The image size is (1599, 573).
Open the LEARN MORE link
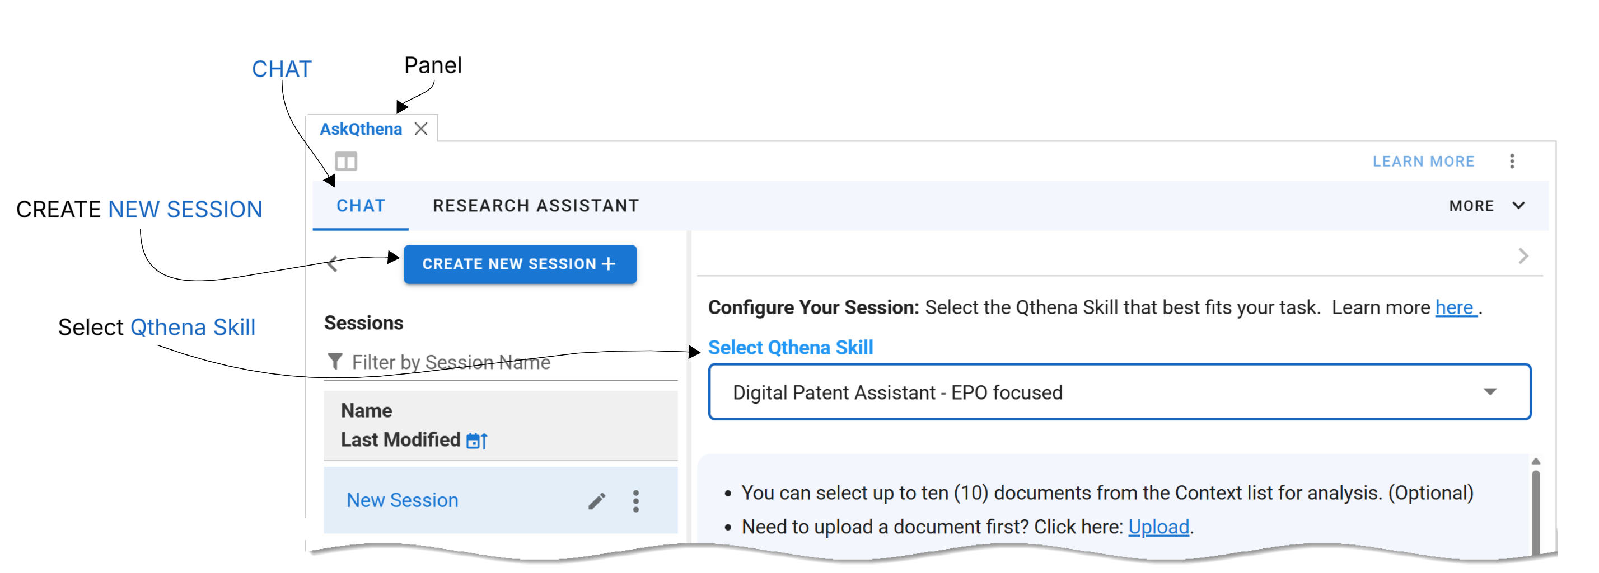(x=1423, y=161)
